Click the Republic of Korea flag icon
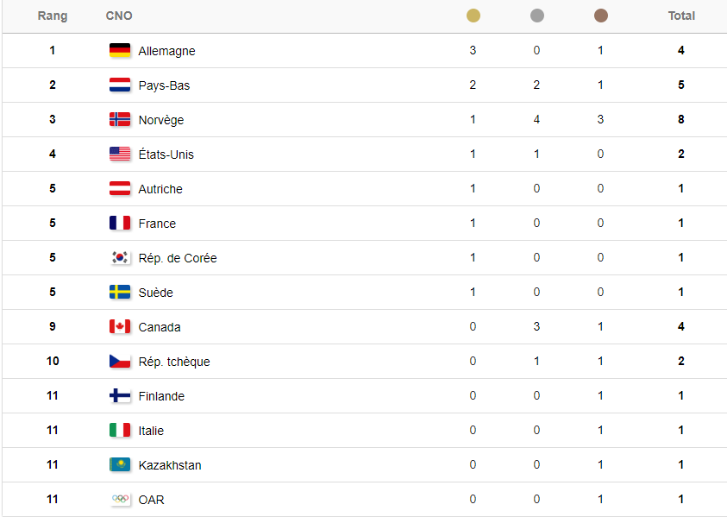Image resolution: width=727 pixels, height=517 pixels. (x=120, y=257)
